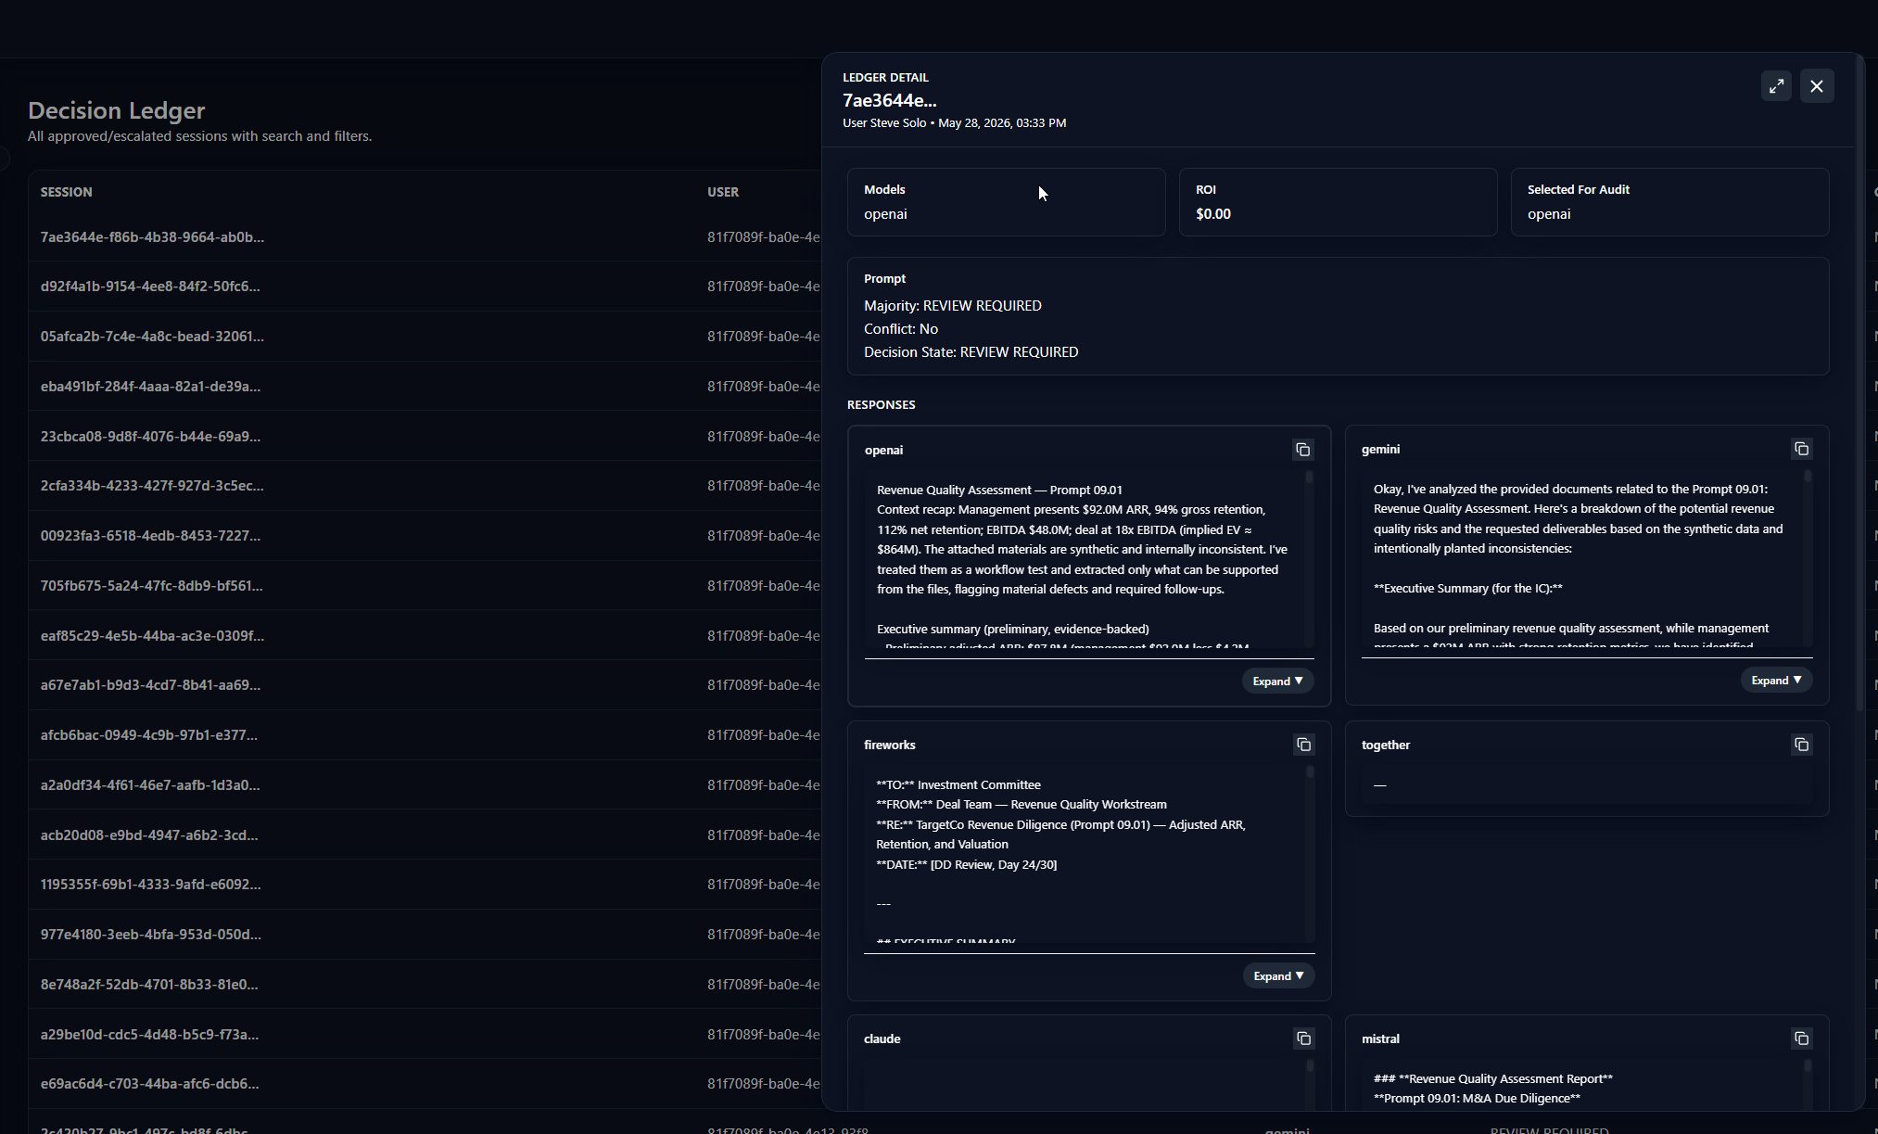Expand the gemini response card
Viewport: 1878px width, 1134px height.
[x=1776, y=680]
